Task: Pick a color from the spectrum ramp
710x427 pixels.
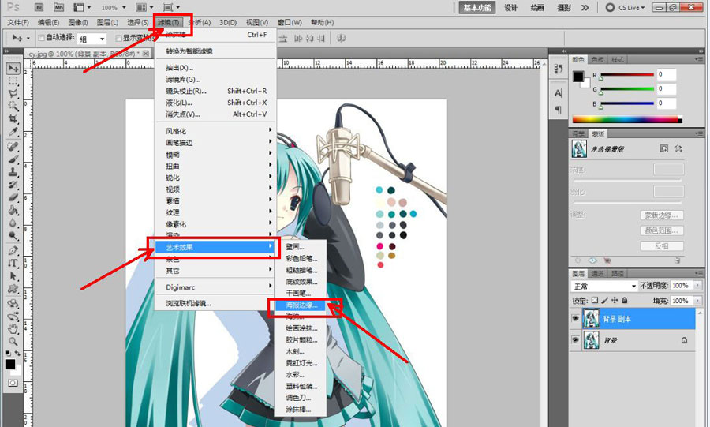Action: tap(627, 119)
